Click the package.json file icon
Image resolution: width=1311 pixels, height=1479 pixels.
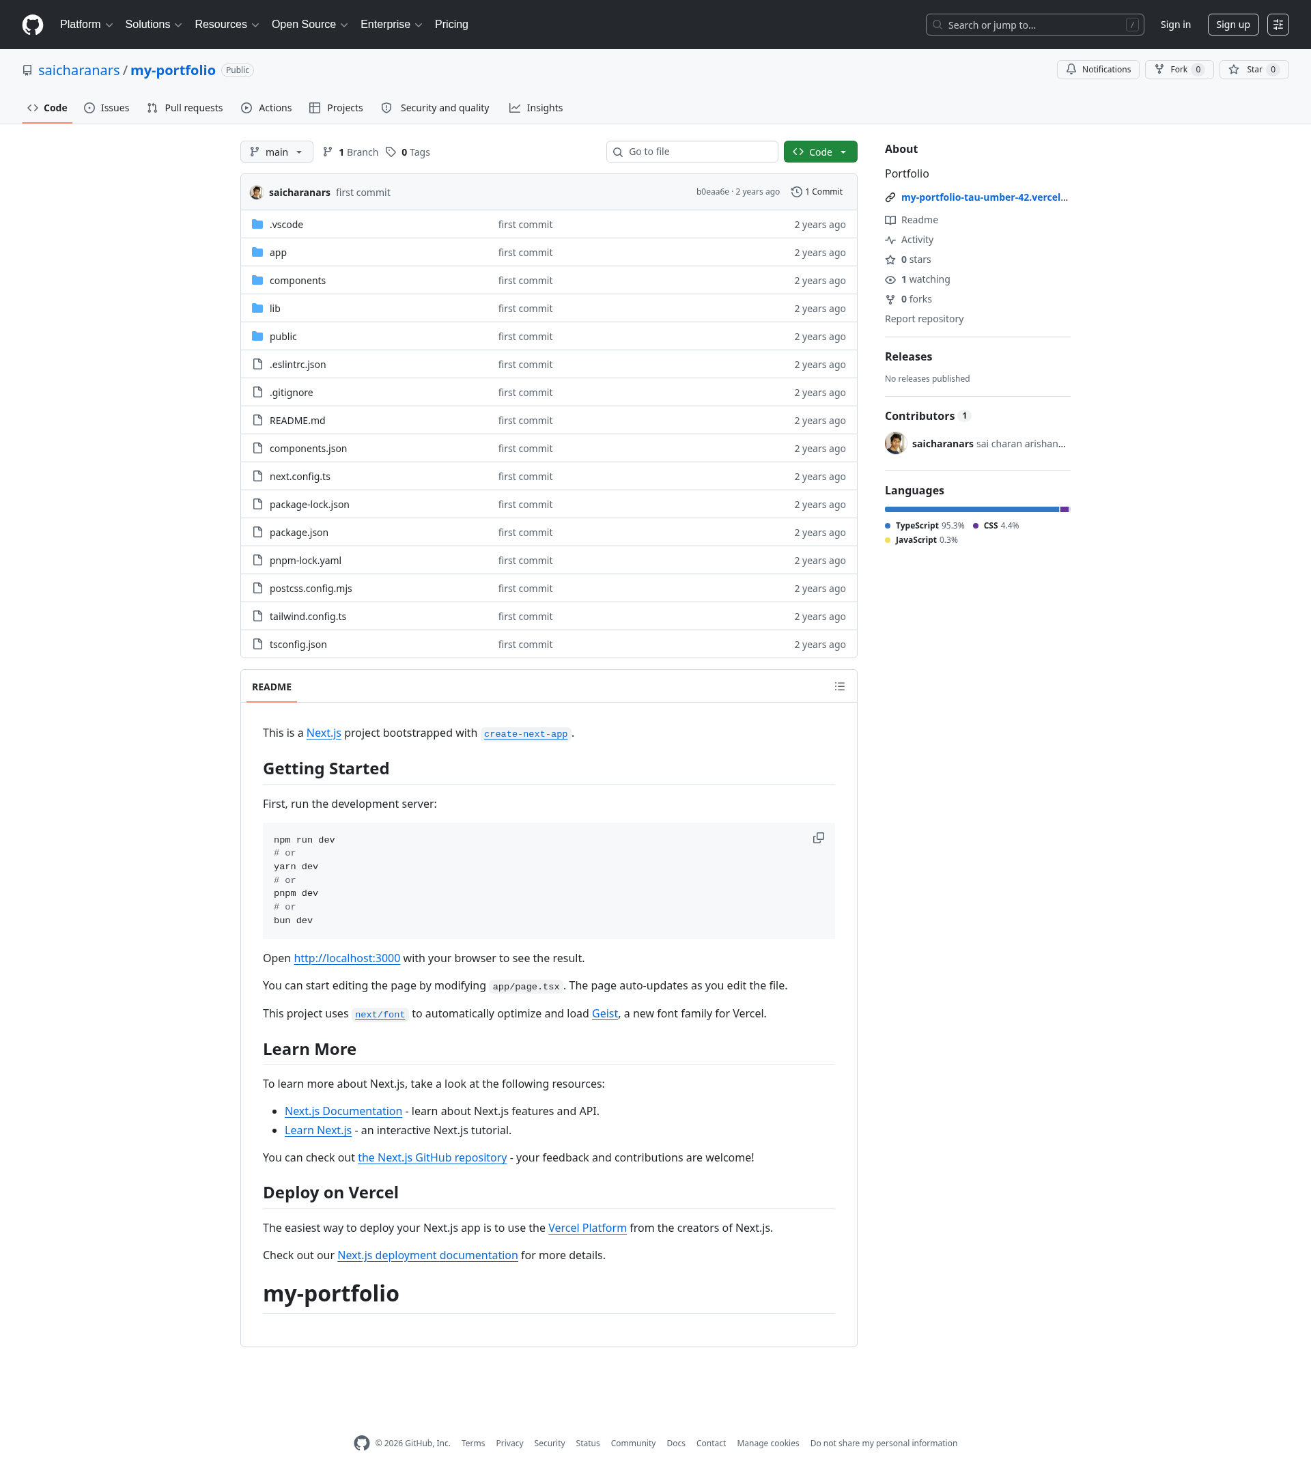point(257,533)
